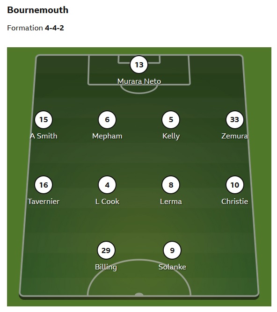Select the Zemura player name
Image resolution: width=277 pixels, height=312 pixels.
pyautogui.click(x=234, y=136)
